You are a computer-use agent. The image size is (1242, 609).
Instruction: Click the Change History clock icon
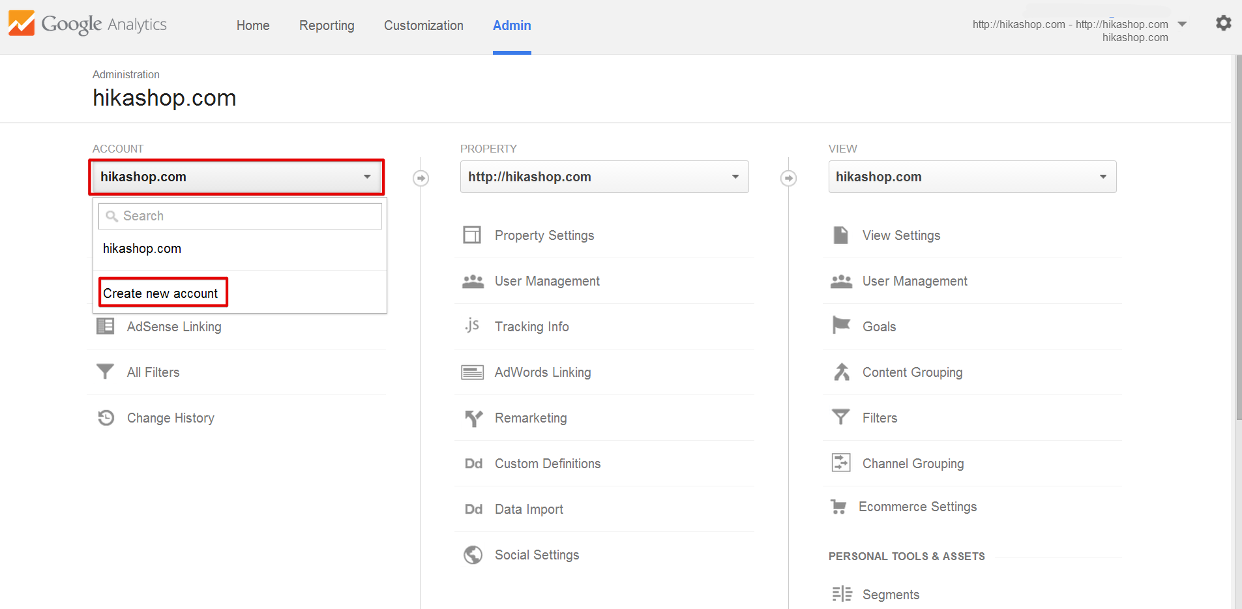[106, 417]
